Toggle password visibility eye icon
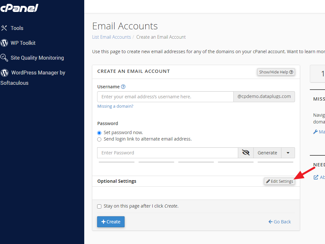Image resolution: width=325 pixels, height=244 pixels. tap(246, 153)
